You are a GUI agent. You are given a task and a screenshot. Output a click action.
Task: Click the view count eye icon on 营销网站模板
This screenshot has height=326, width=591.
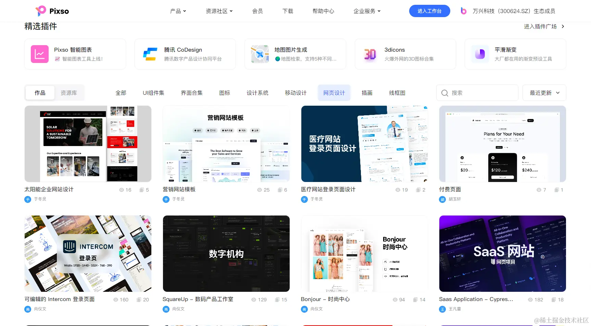pyautogui.click(x=260, y=190)
